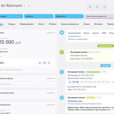This screenshot has height=114, width=114.
Task: Click the planned call time 'завтра, 16:50'
Action: click(94, 52)
